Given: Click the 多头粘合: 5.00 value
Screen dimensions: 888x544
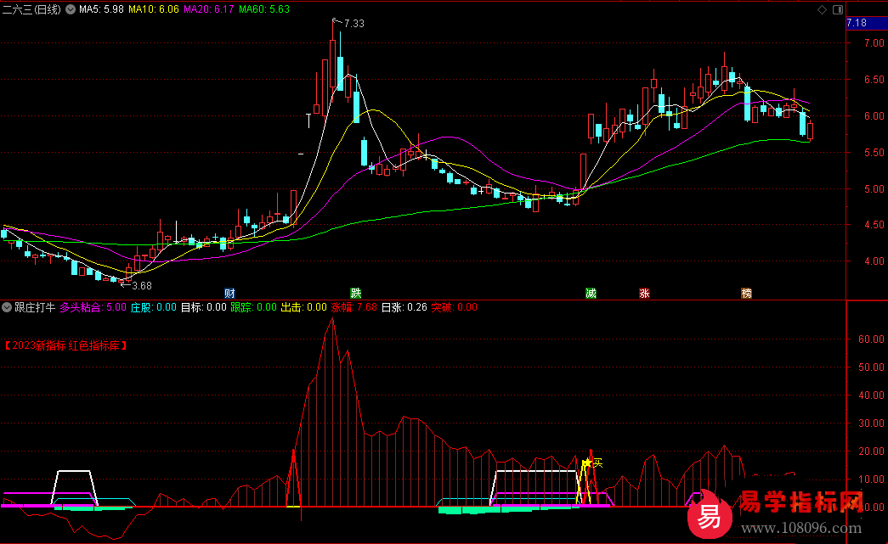Looking at the screenshot, I should 93,307.
